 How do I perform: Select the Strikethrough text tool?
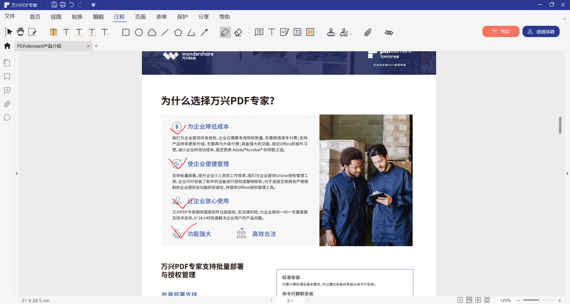(x=66, y=32)
